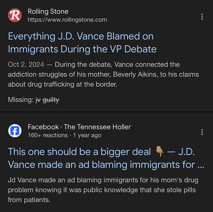213x212 pixels.
Task: Click the Rolling Stone snippet about Beverly Aikins
Action: click(103, 75)
